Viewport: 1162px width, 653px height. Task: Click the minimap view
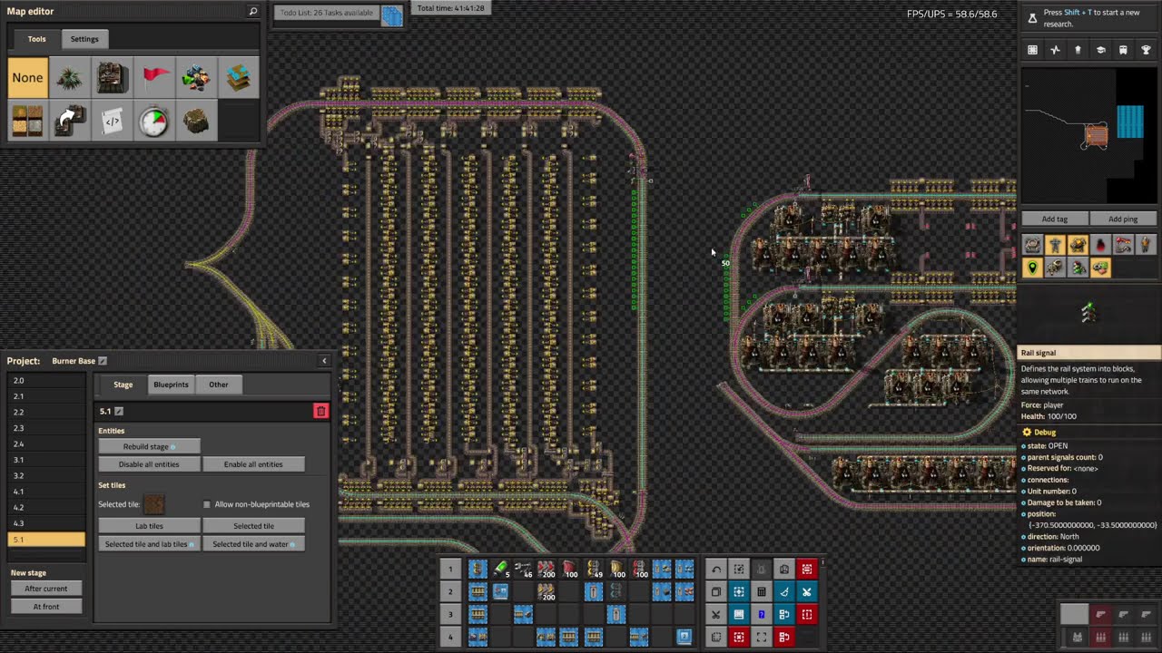click(1088, 135)
